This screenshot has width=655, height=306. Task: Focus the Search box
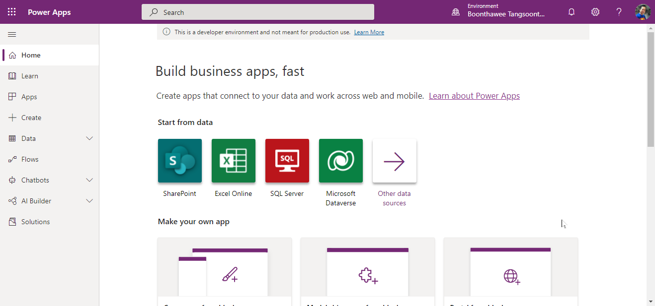click(257, 12)
